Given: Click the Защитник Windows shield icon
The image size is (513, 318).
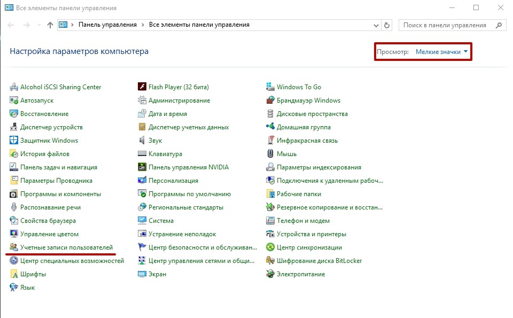Looking at the screenshot, I should pyautogui.click(x=14, y=141).
